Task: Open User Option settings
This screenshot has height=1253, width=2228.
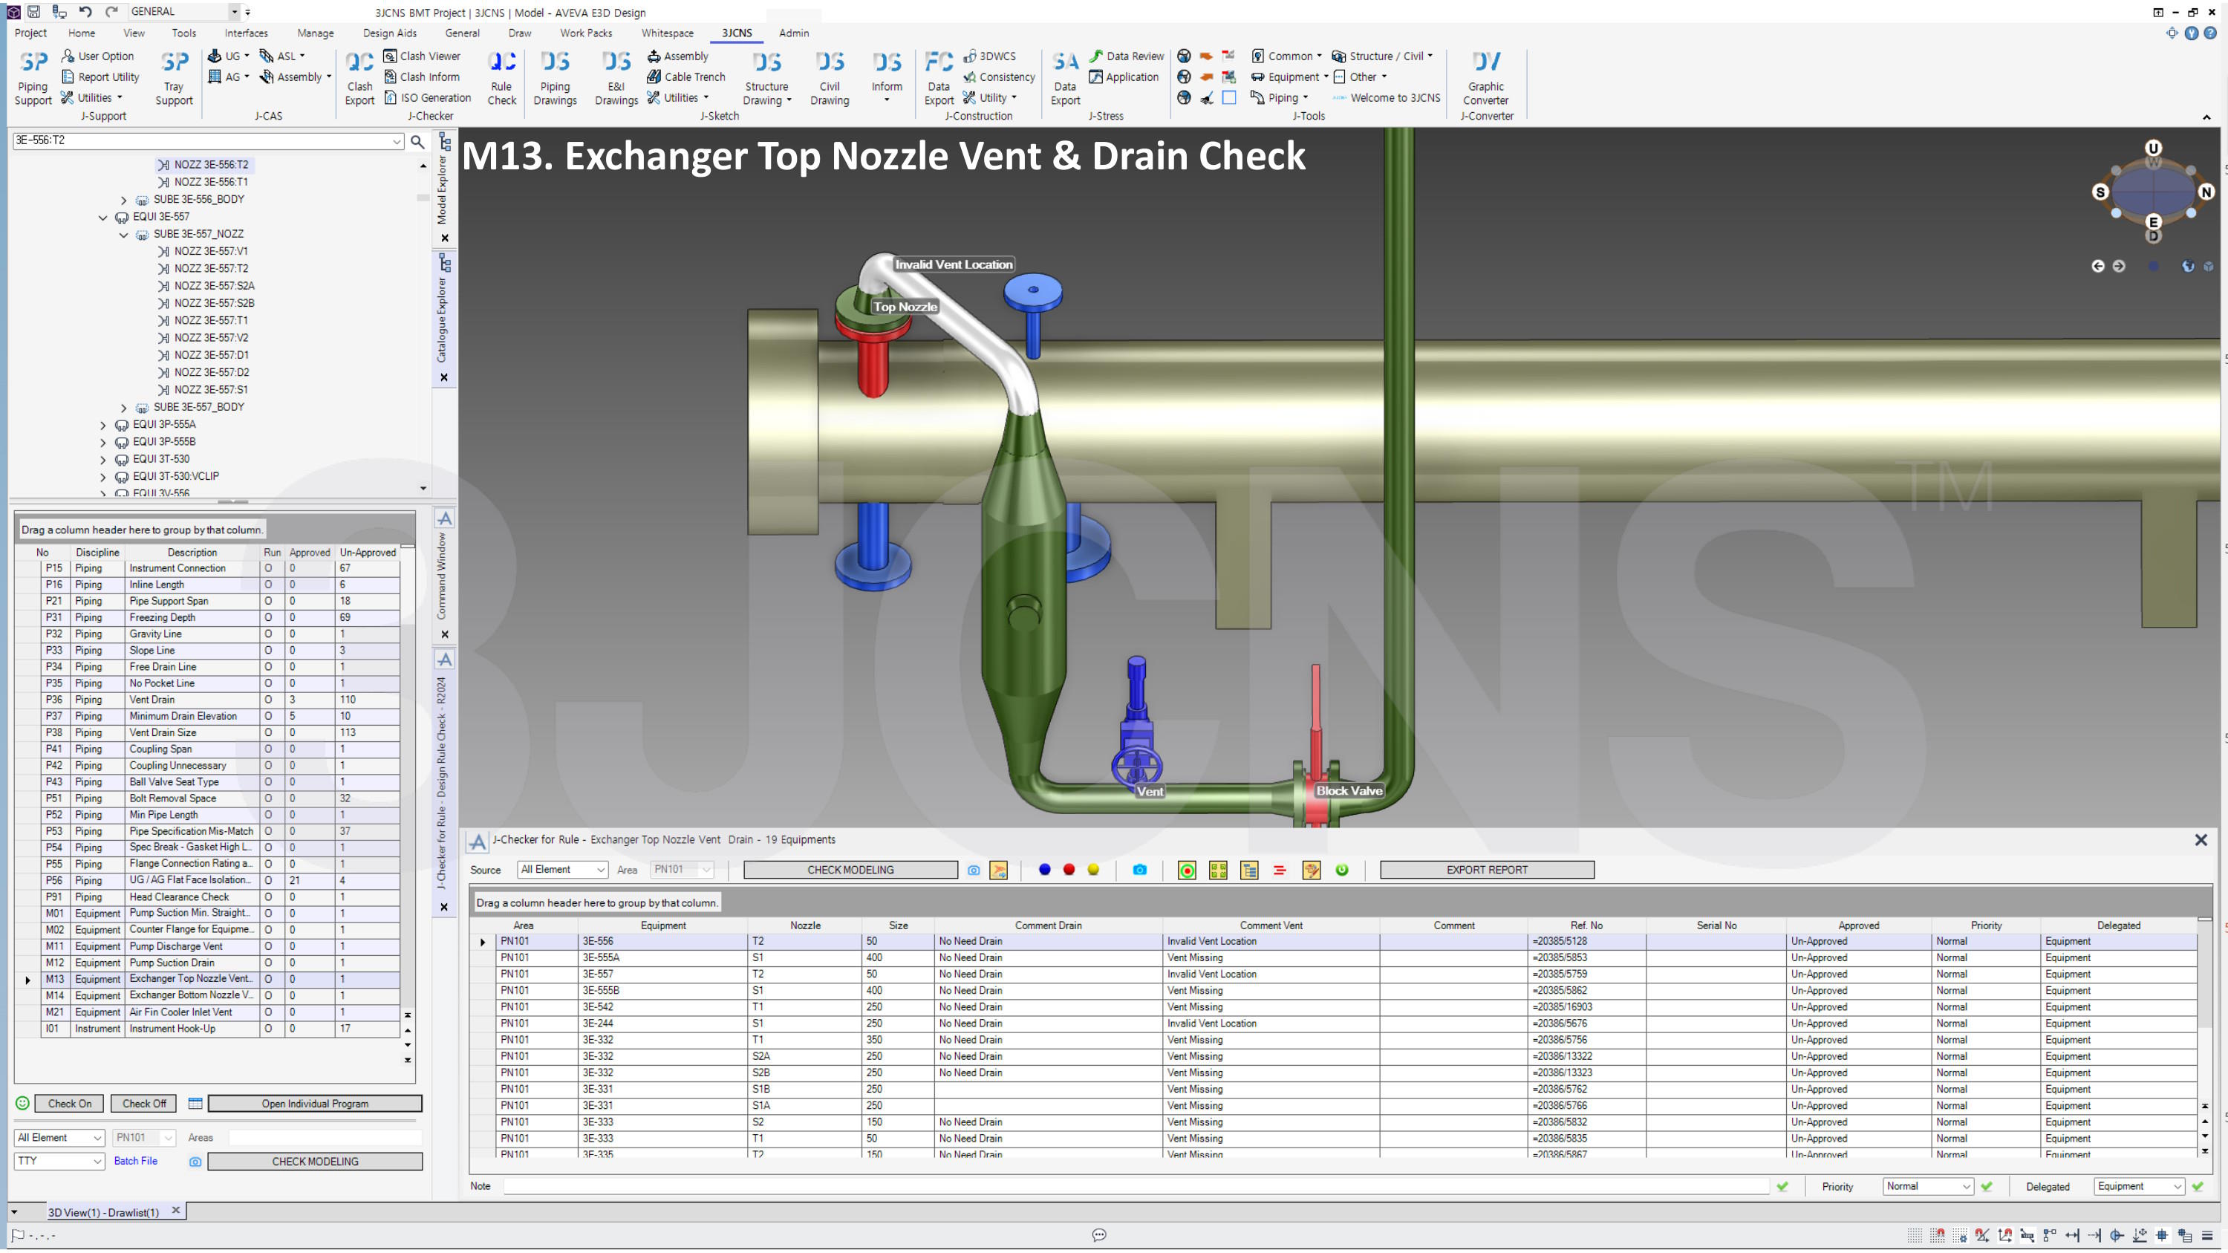Action: (x=98, y=56)
